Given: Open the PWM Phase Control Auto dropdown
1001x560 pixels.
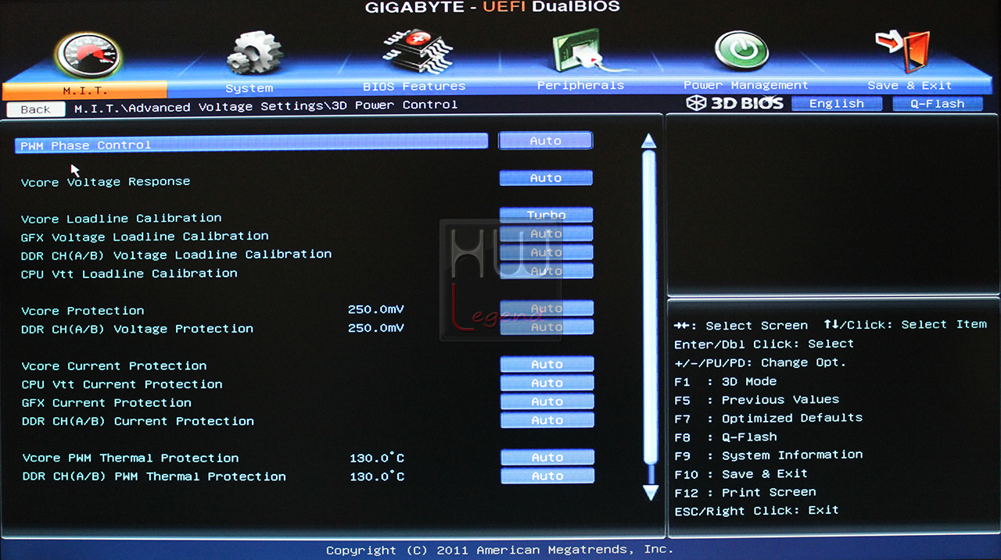Looking at the screenshot, I should coord(546,141).
